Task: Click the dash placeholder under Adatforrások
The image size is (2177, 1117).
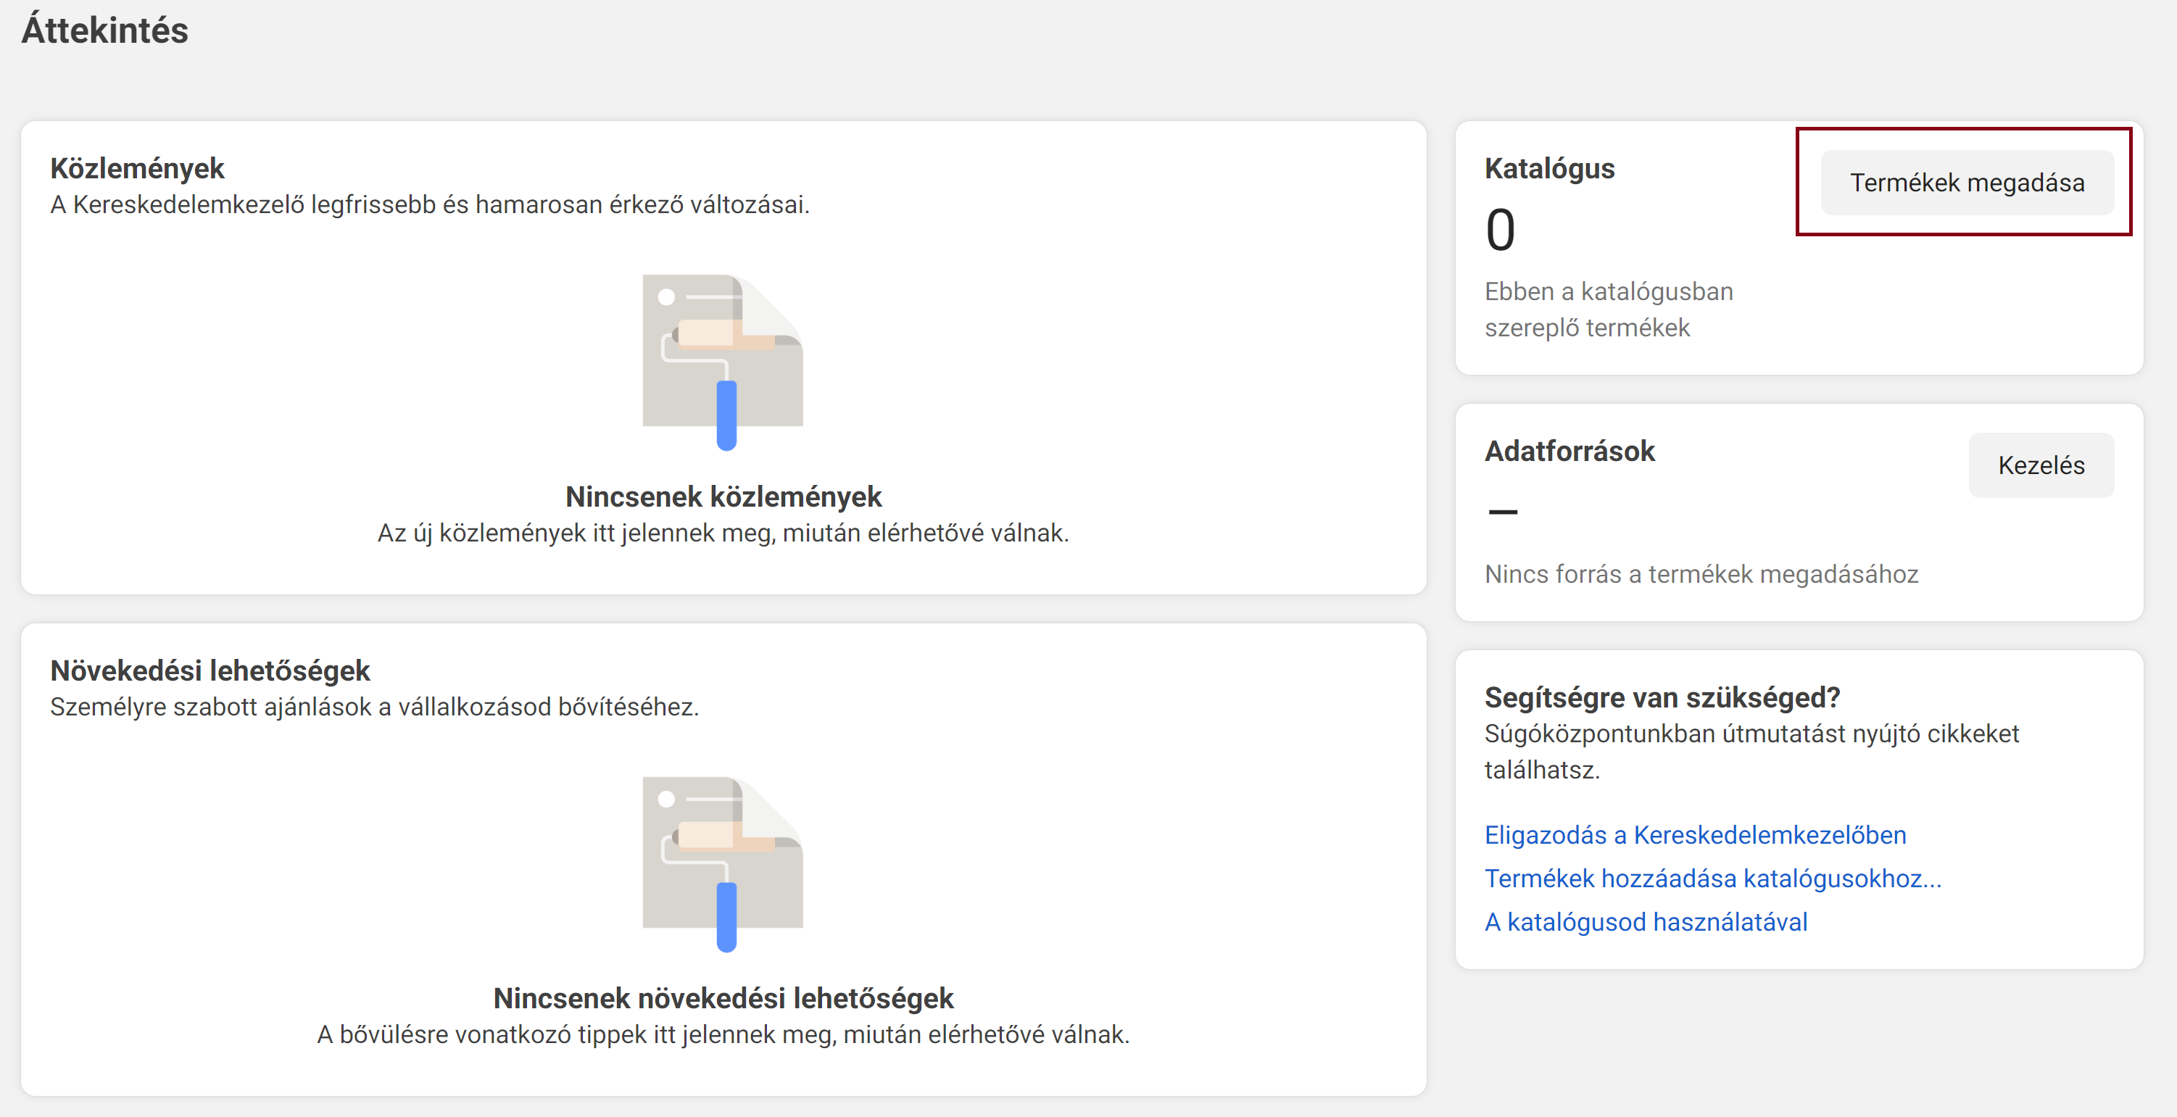Action: click(x=1503, y=512)
